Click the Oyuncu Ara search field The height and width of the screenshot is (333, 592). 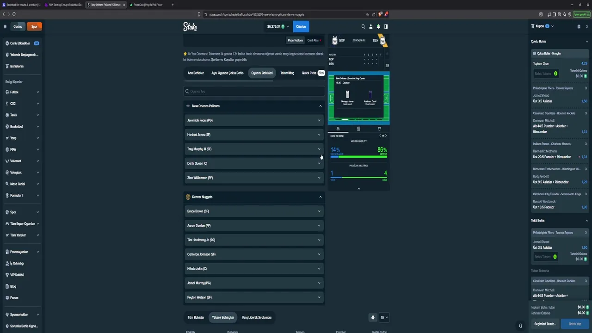pos(254,91)
